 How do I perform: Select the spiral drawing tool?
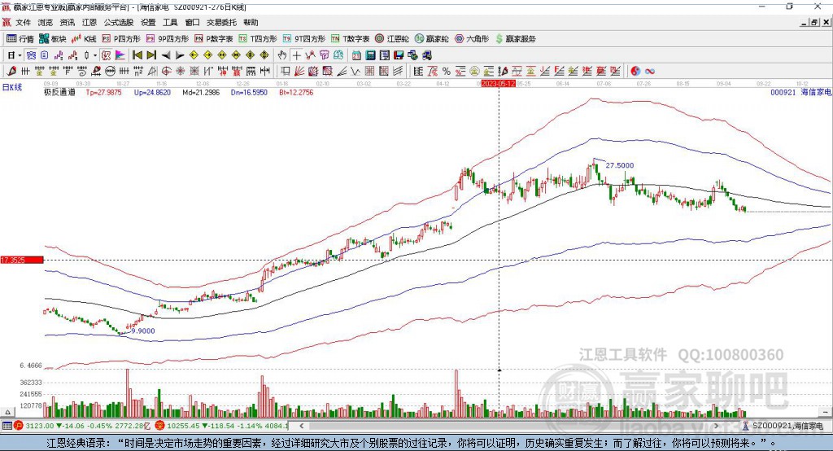coord(82,72)
